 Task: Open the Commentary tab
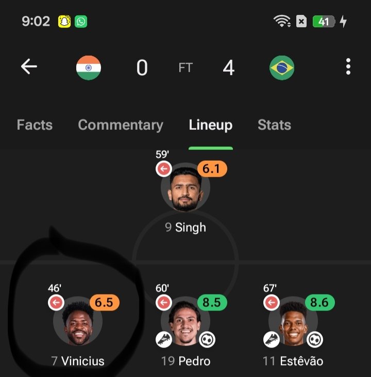[121, 125]
